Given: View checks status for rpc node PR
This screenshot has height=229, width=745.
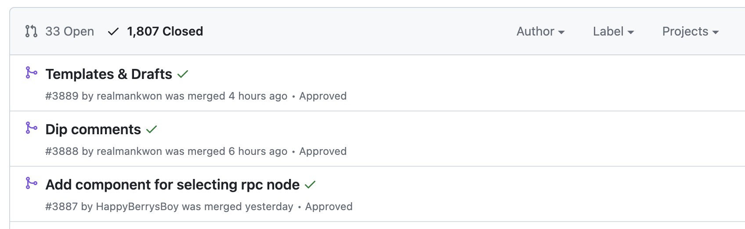Looking at the screenshot, I should click(x=310, y=185).
